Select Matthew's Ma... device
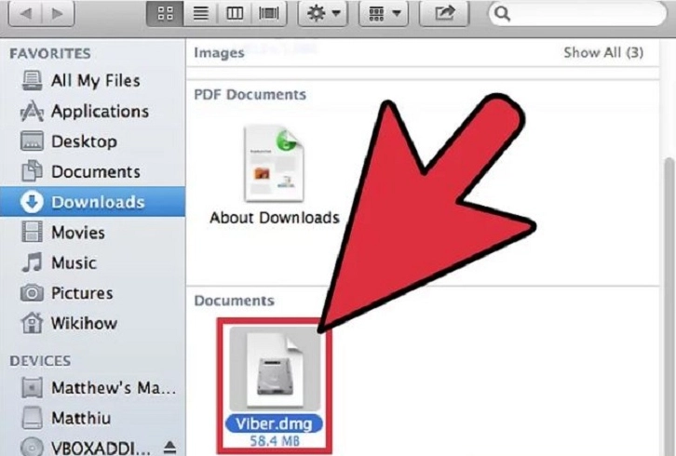The width and height of the screenshot is (676, 456). 92,388
